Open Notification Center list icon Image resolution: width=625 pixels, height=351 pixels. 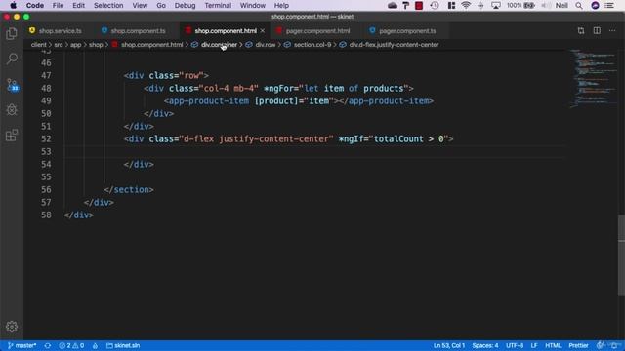pyautogui.click(x=609, y=6)
